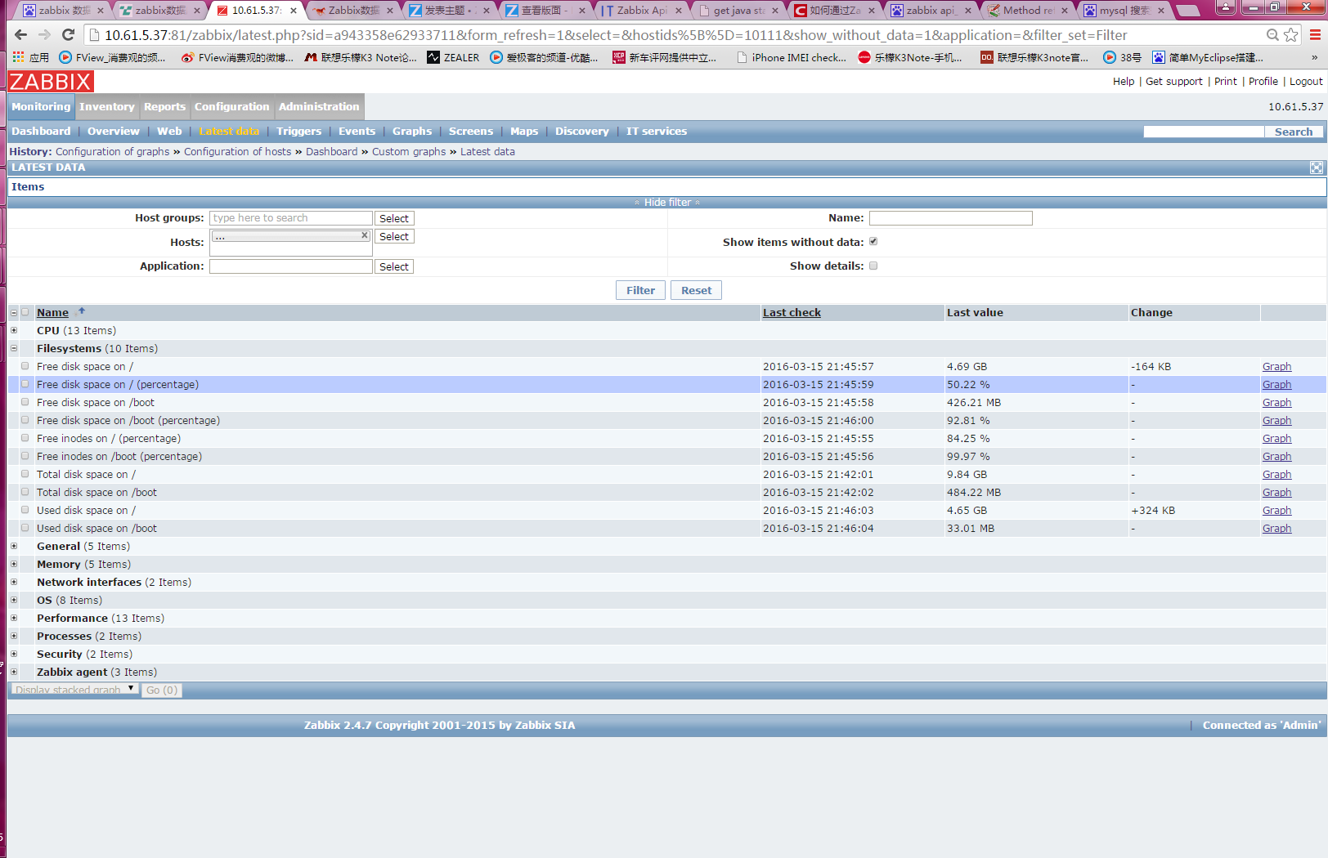Go to Triggers submenu
Viewport: 1328px width, 858px height.
298,131
